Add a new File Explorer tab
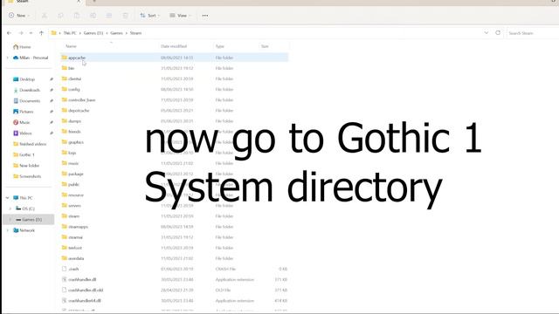This screenshot has width=559, height=314. coord(94,2)
